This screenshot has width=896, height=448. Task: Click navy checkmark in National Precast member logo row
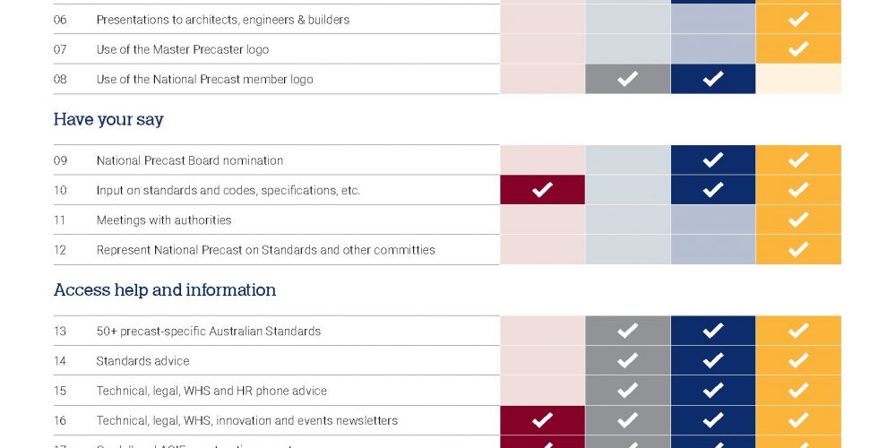(712, 79)
